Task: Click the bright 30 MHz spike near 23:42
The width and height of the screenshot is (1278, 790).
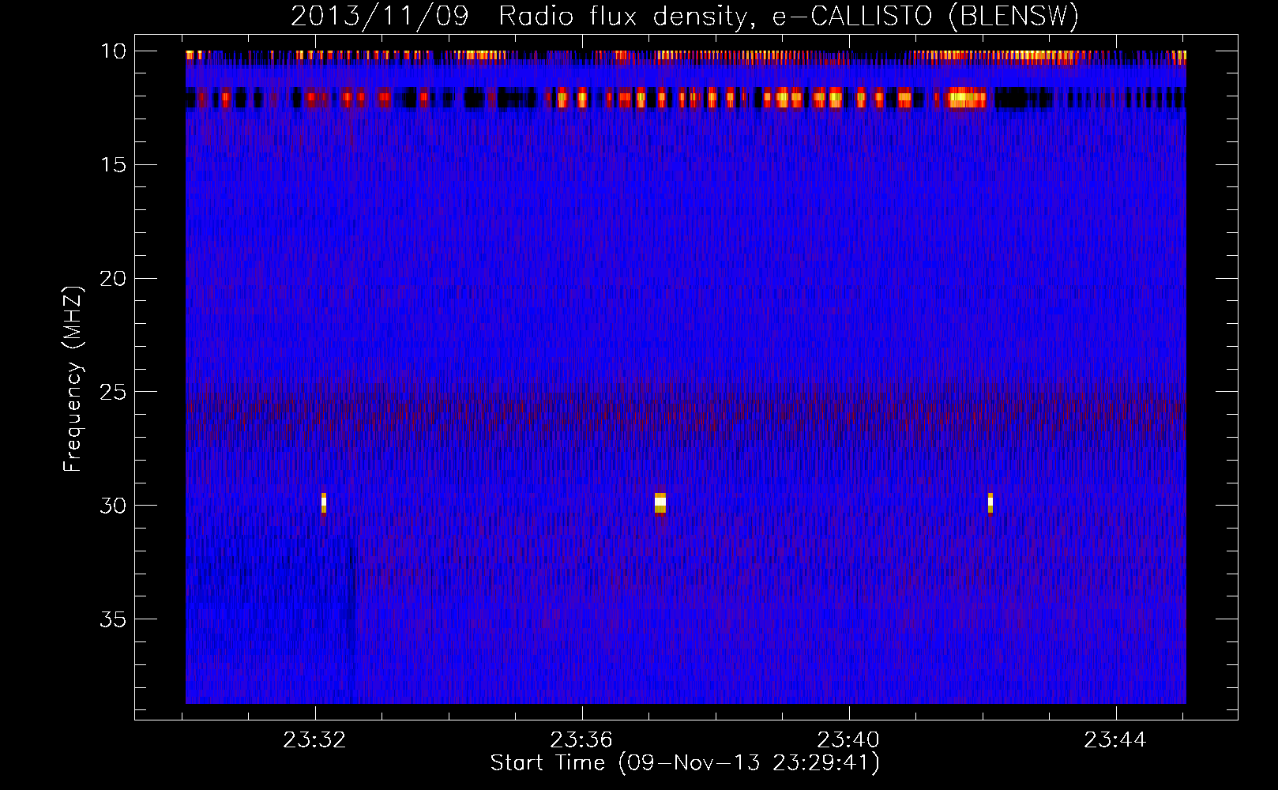Action: coord(990,502)
